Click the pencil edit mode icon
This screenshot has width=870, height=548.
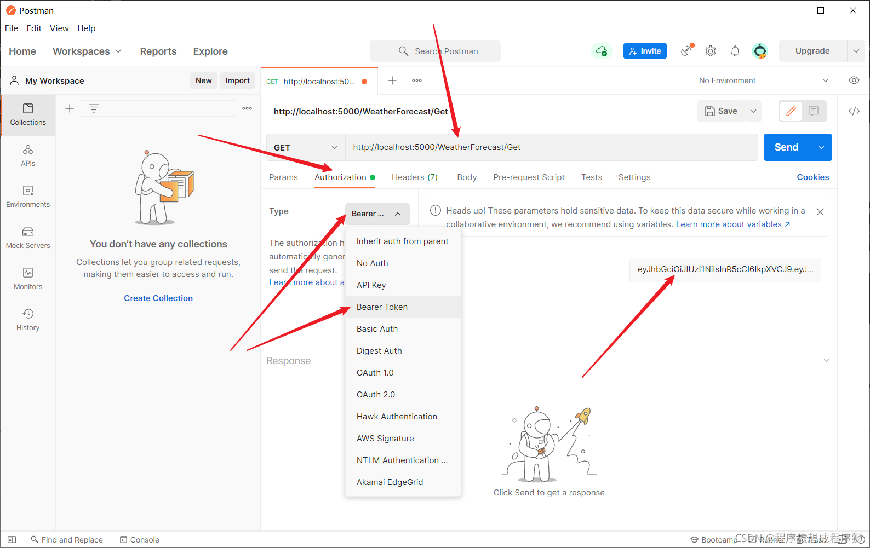point(791,111)
